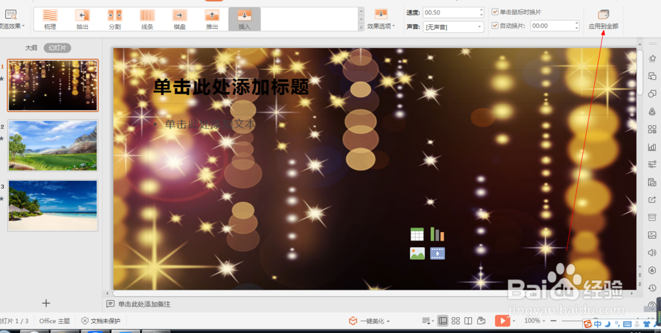This screenshot has height=333, width=661.
Task: Open the soft keyboard icon in IME bar
Action: [627, 324]
